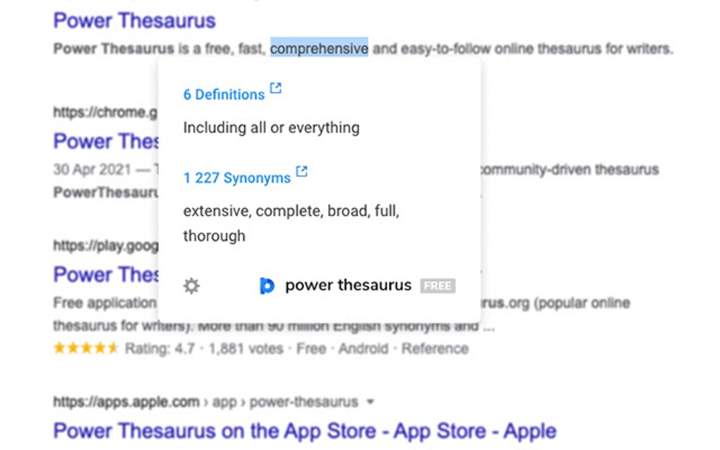This screenshot has width=720, height=450.
Task: Open the top 'Power Thesaurus' search result
Action: point(135,20)
